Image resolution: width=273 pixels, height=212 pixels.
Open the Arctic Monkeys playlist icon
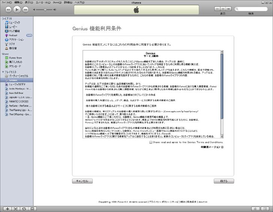click(7, 89)
